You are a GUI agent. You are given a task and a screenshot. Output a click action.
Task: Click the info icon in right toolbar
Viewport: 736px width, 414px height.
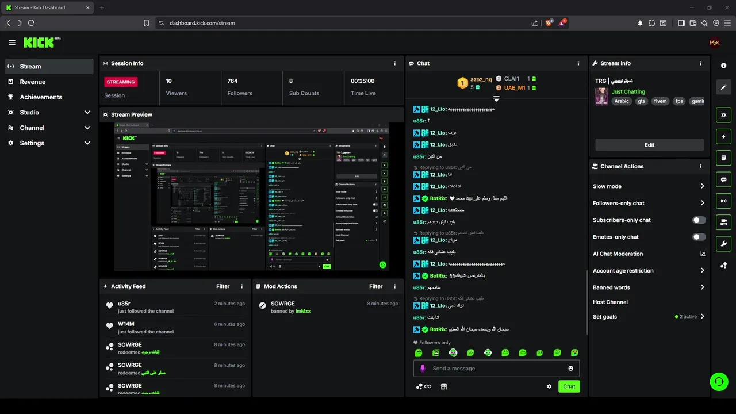[723, 66]
